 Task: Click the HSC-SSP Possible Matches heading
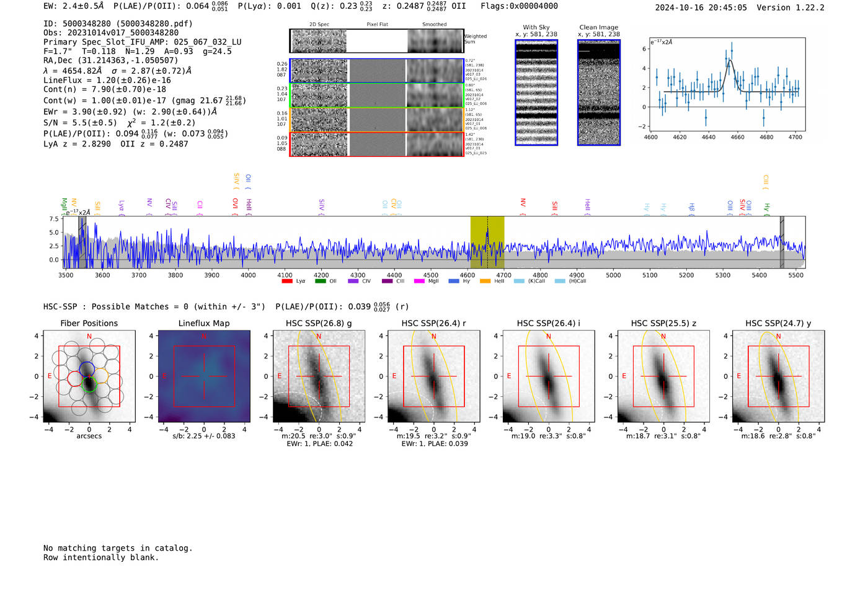tap(154, 307)
